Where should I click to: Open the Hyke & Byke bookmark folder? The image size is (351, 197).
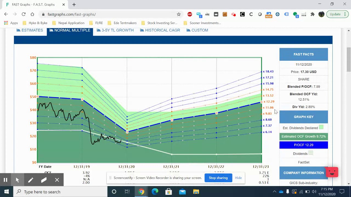tap(35, 23)
